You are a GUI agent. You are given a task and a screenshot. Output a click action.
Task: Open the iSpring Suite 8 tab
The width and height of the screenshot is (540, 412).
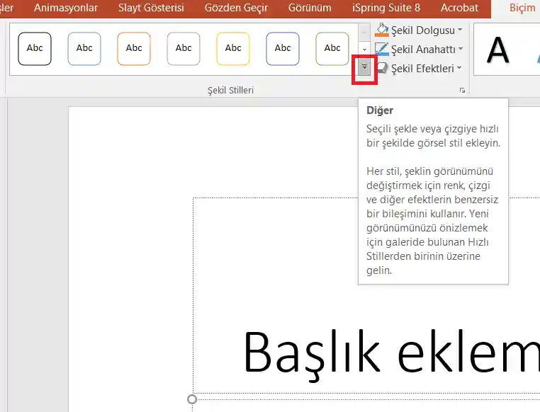pyautogui.click(x=386, y=8)
